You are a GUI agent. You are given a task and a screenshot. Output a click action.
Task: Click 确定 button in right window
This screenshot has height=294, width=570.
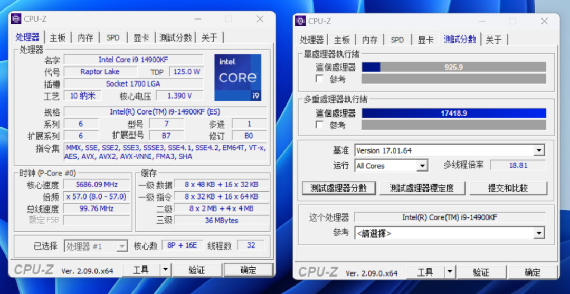(x=533, y=272)
